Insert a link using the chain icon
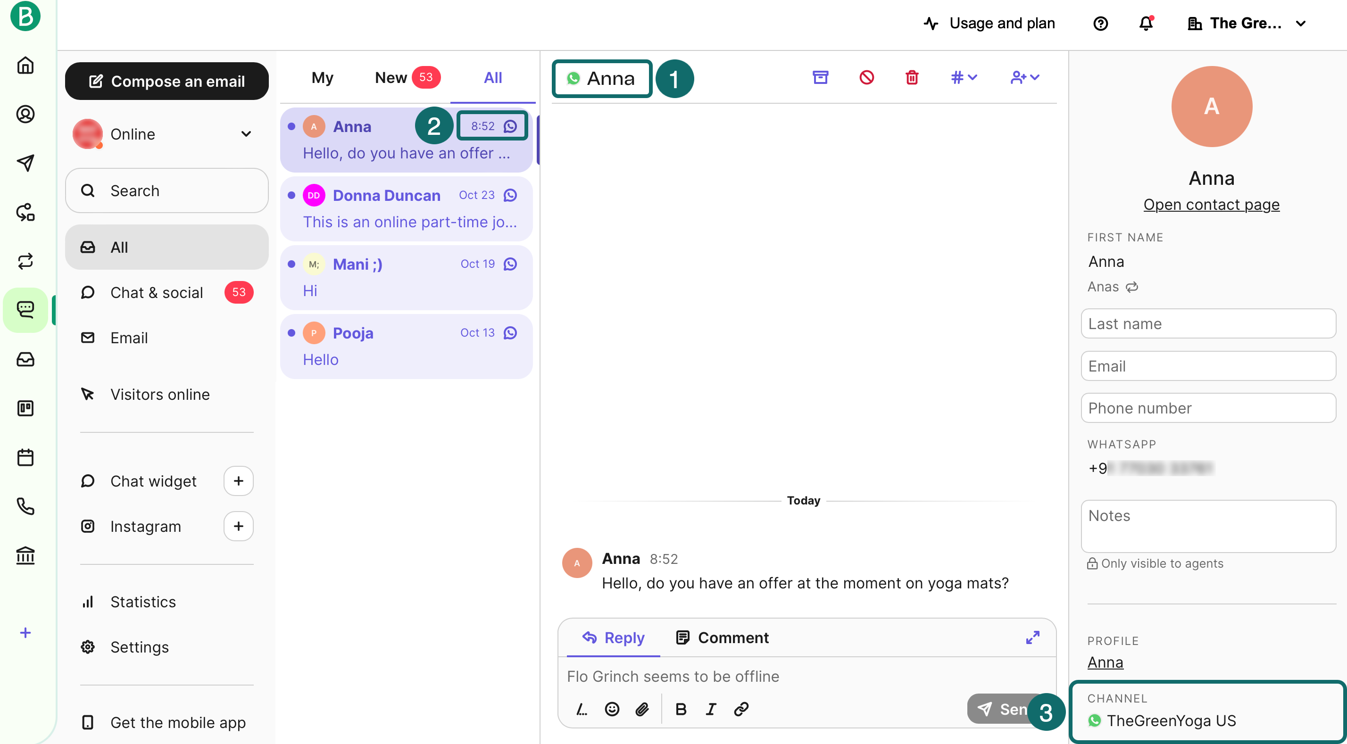This screenshot has height=744, width=1347. point(740,709)
